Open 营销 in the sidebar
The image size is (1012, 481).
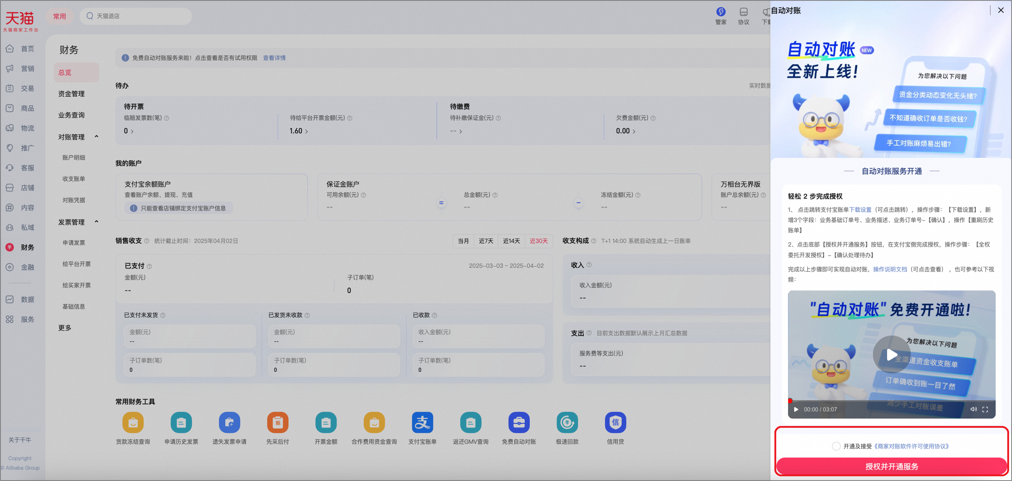click(x=20, y=69)
